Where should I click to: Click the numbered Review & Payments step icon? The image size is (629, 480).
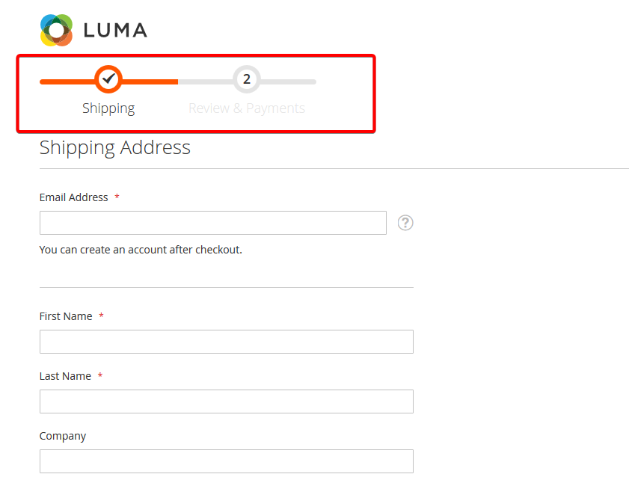[x=247, y=79]
